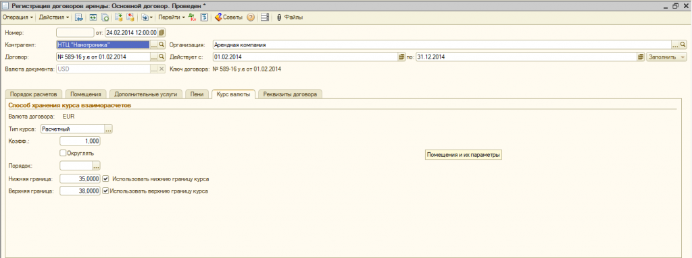Click the Ключ договора value text
This screenshot has width=692, height=258.
[247, 69]
